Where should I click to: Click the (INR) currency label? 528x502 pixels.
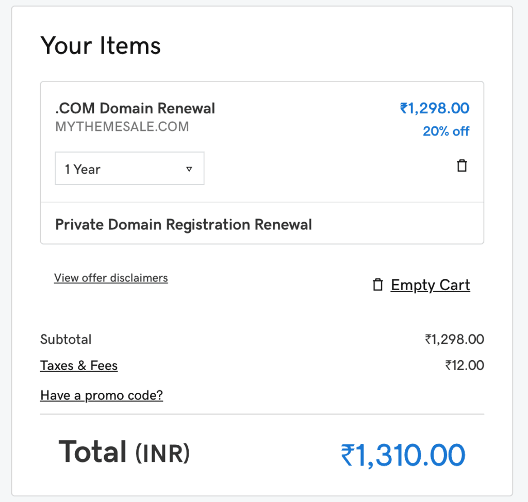[162, 453]
